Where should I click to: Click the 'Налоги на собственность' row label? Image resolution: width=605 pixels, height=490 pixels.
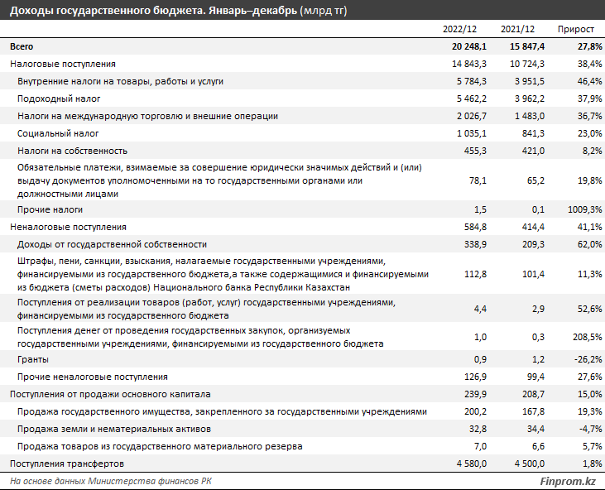(73, 151)
